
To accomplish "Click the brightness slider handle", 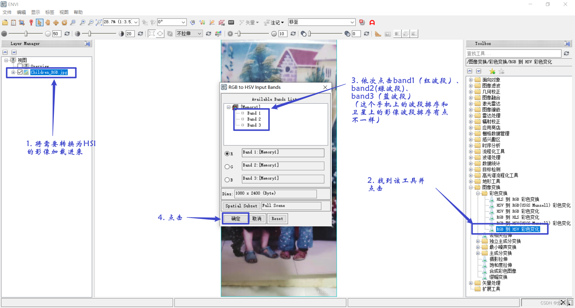I will point(26,34).
